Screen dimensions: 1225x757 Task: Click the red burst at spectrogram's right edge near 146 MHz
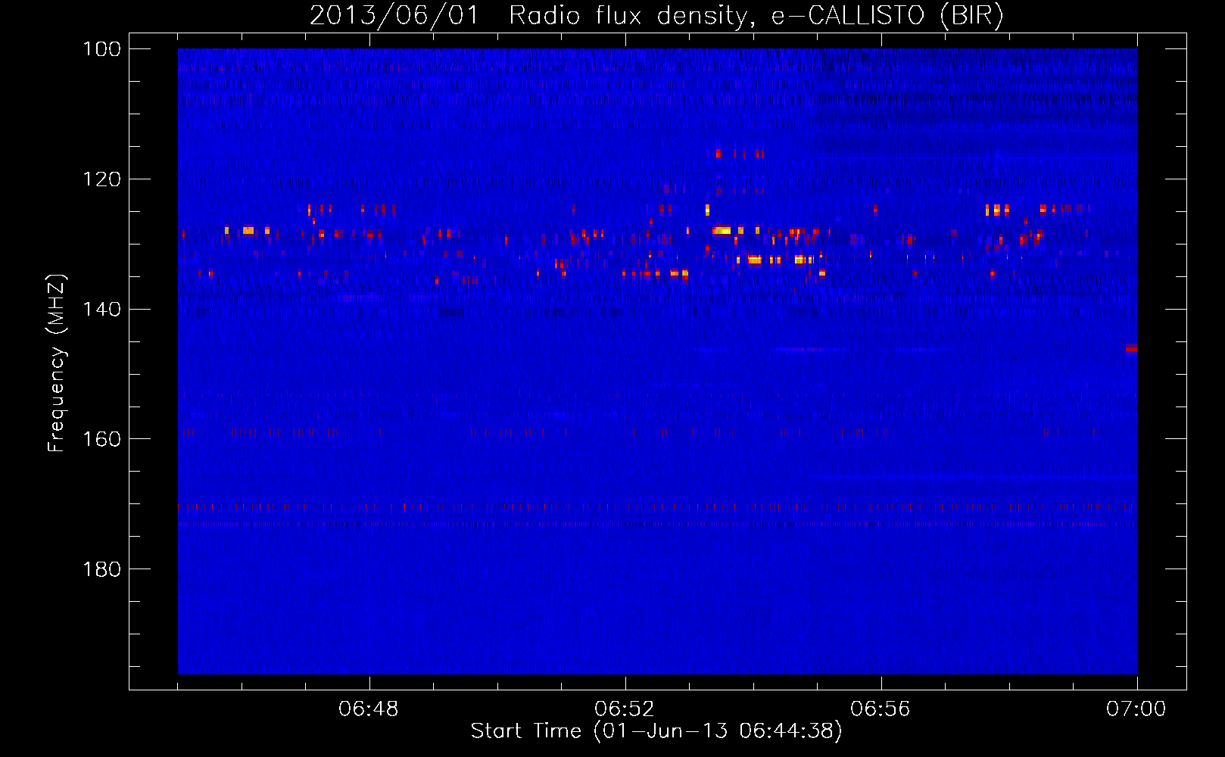[x=1131, y=348]
